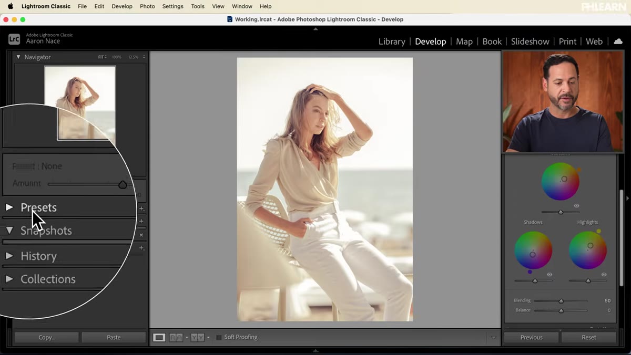Click the document icon in window title
This screenshot has height=355, width=631.
(x=229, y=19)
